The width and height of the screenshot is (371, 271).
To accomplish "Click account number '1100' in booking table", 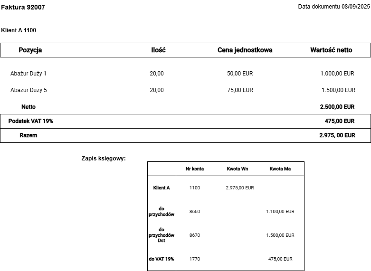I will pyautogui.click(x=195, y=188).
